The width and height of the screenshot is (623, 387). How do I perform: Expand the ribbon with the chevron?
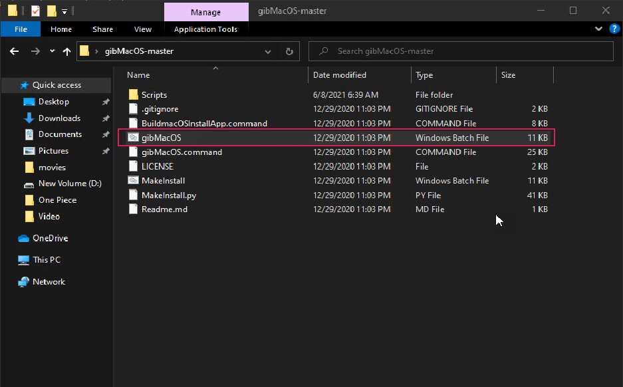(x=598, y=29)
